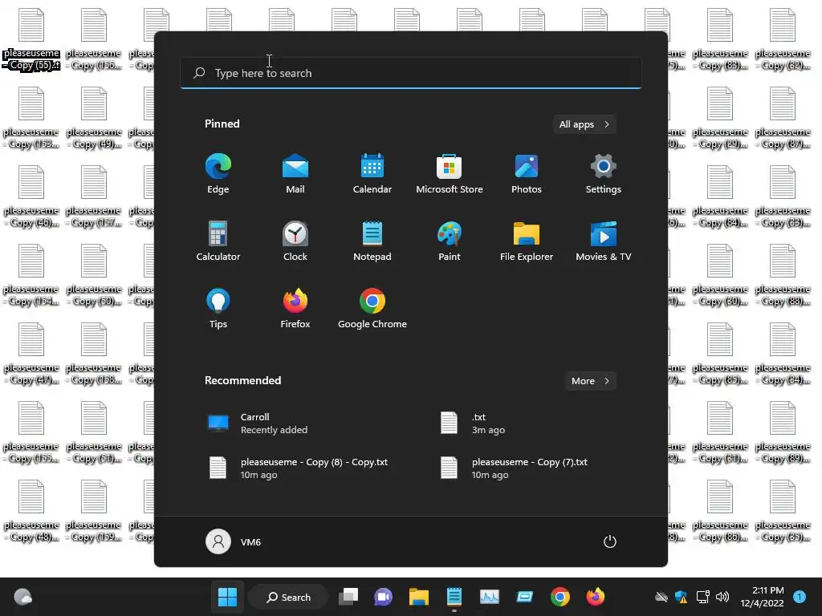822x616 pixels.
Task: Select desktop file pleaseuseme - Copy (51)
Action: [94, 432]
